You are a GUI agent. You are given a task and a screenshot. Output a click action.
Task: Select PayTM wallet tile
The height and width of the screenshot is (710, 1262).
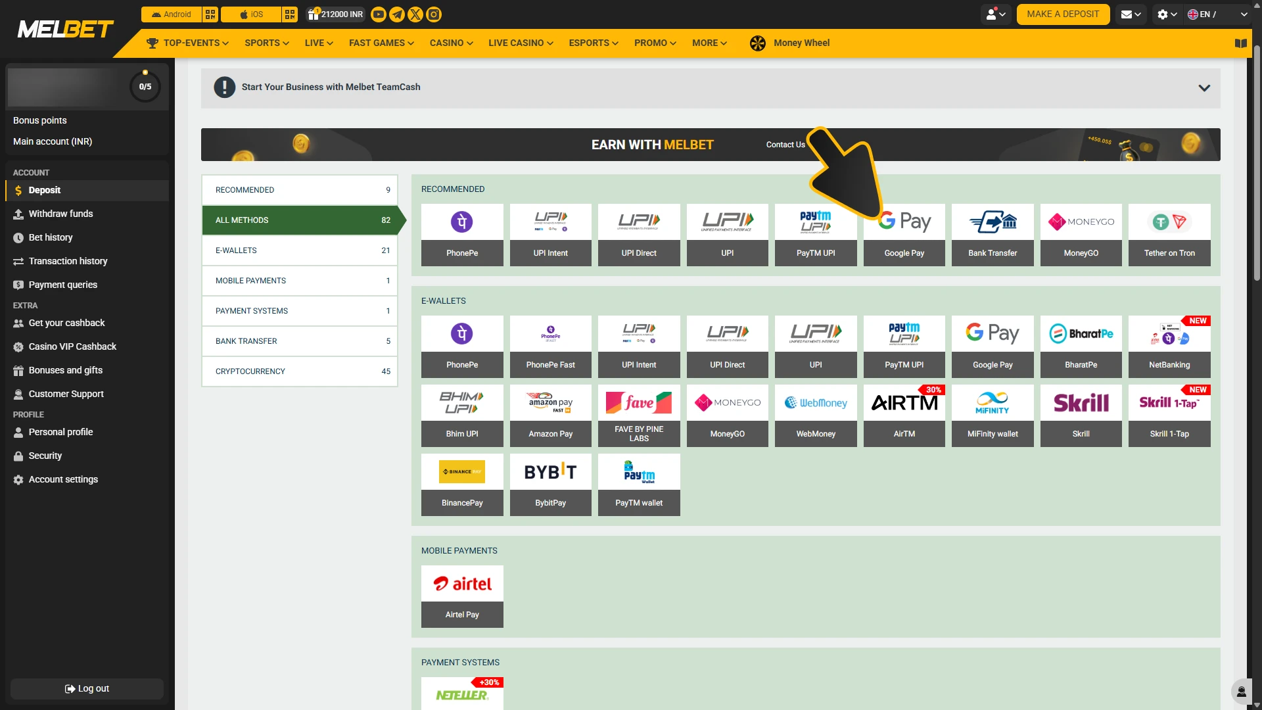(639, 485)
